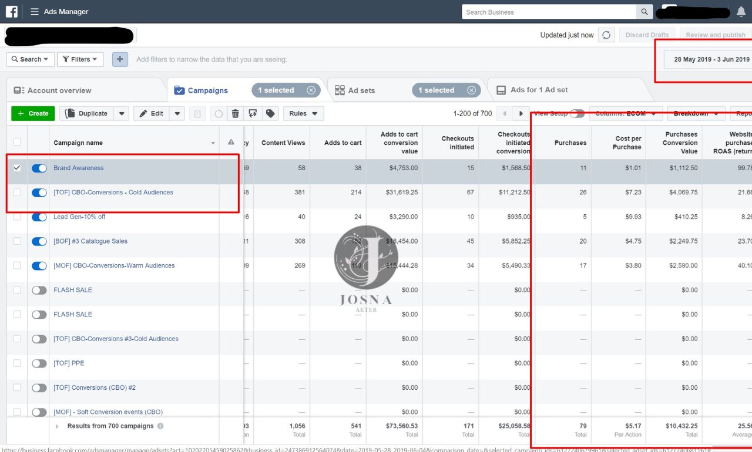Click the undo circular arrow in toolbar

tap(219, 114)
